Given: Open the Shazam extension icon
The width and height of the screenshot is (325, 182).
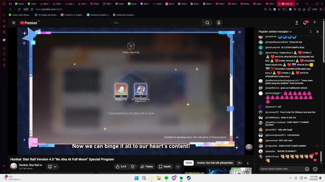Looking at the screenshot, I should point(290,9).
